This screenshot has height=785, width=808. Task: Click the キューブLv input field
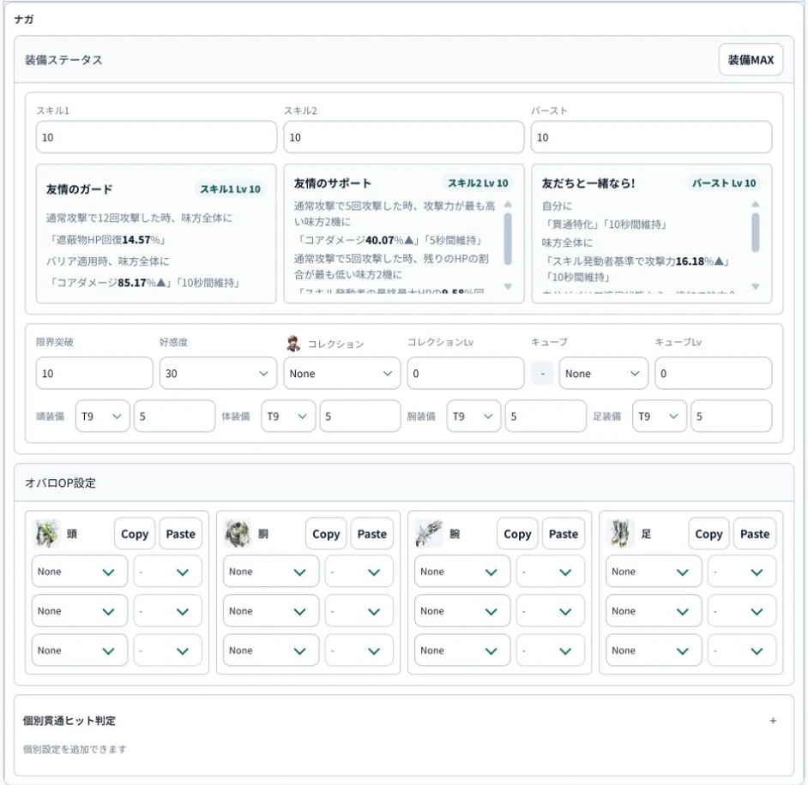pyautogui.click(x=713, y=373)
